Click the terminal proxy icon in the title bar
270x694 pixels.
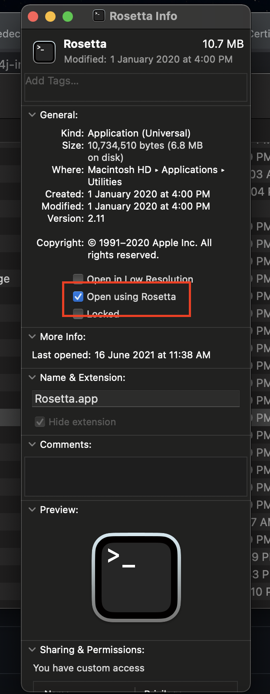tap(99, 16)
